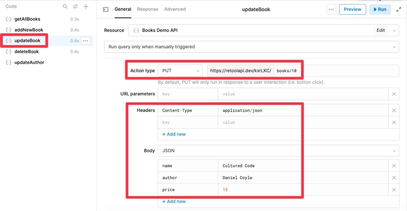Click the Edit resource button
The width and height of the screenshot is (407, 211).
pos(381,30)
